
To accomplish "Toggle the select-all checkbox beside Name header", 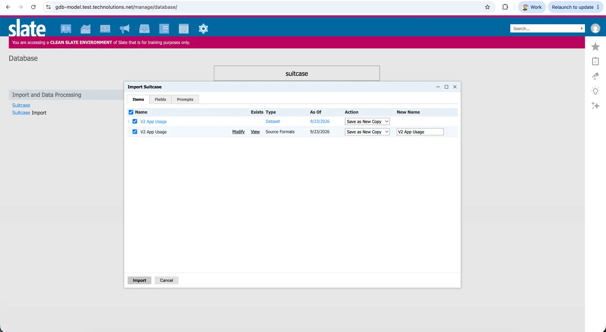I will pyautogui.click(x=131, y=112).
